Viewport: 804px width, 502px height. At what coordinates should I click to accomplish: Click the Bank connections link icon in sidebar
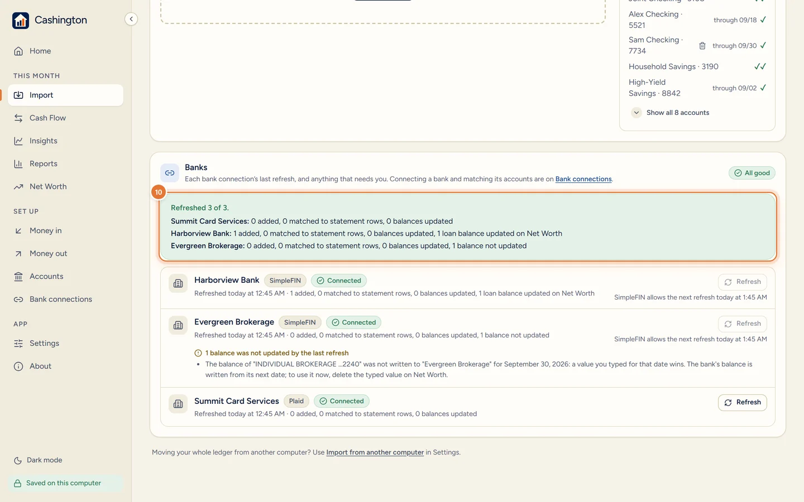tap(18, 299)
